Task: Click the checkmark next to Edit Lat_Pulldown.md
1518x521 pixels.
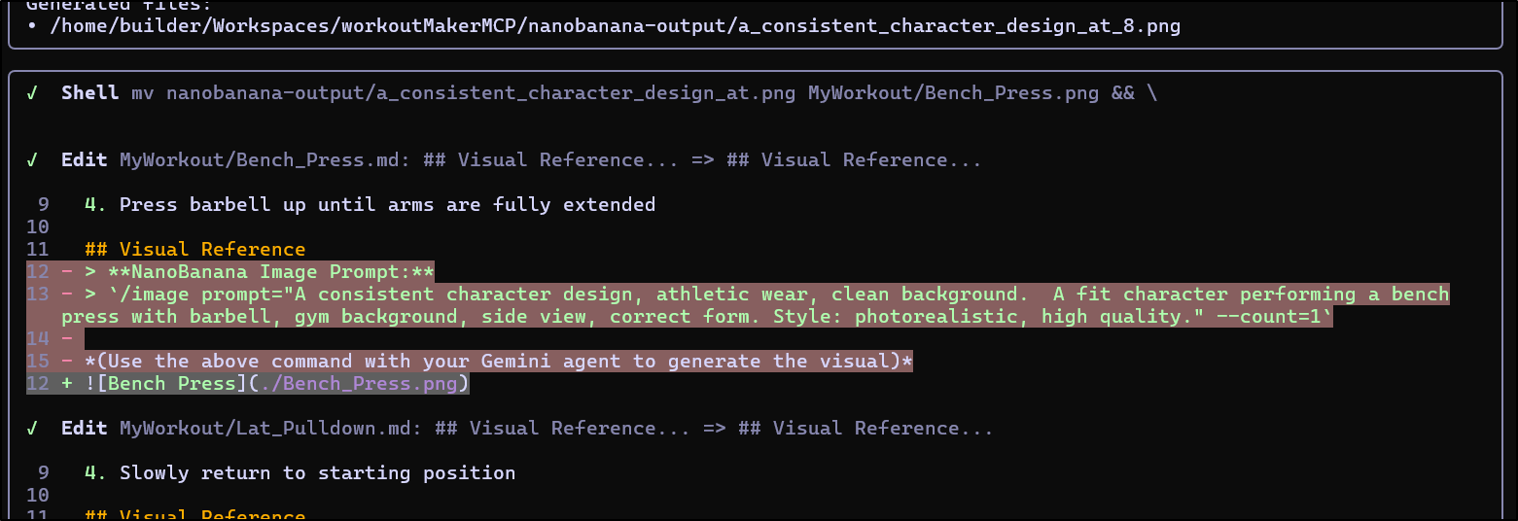Action: [33, 429]
